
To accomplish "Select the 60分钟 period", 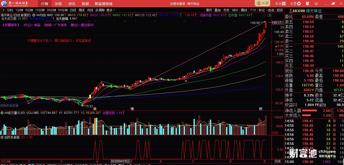I will (63, 10).
